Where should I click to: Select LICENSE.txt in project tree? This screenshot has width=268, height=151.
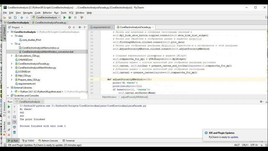click(x=24, y=72)
